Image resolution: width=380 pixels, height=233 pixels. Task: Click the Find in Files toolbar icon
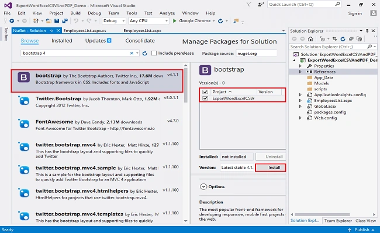point(236,21)
